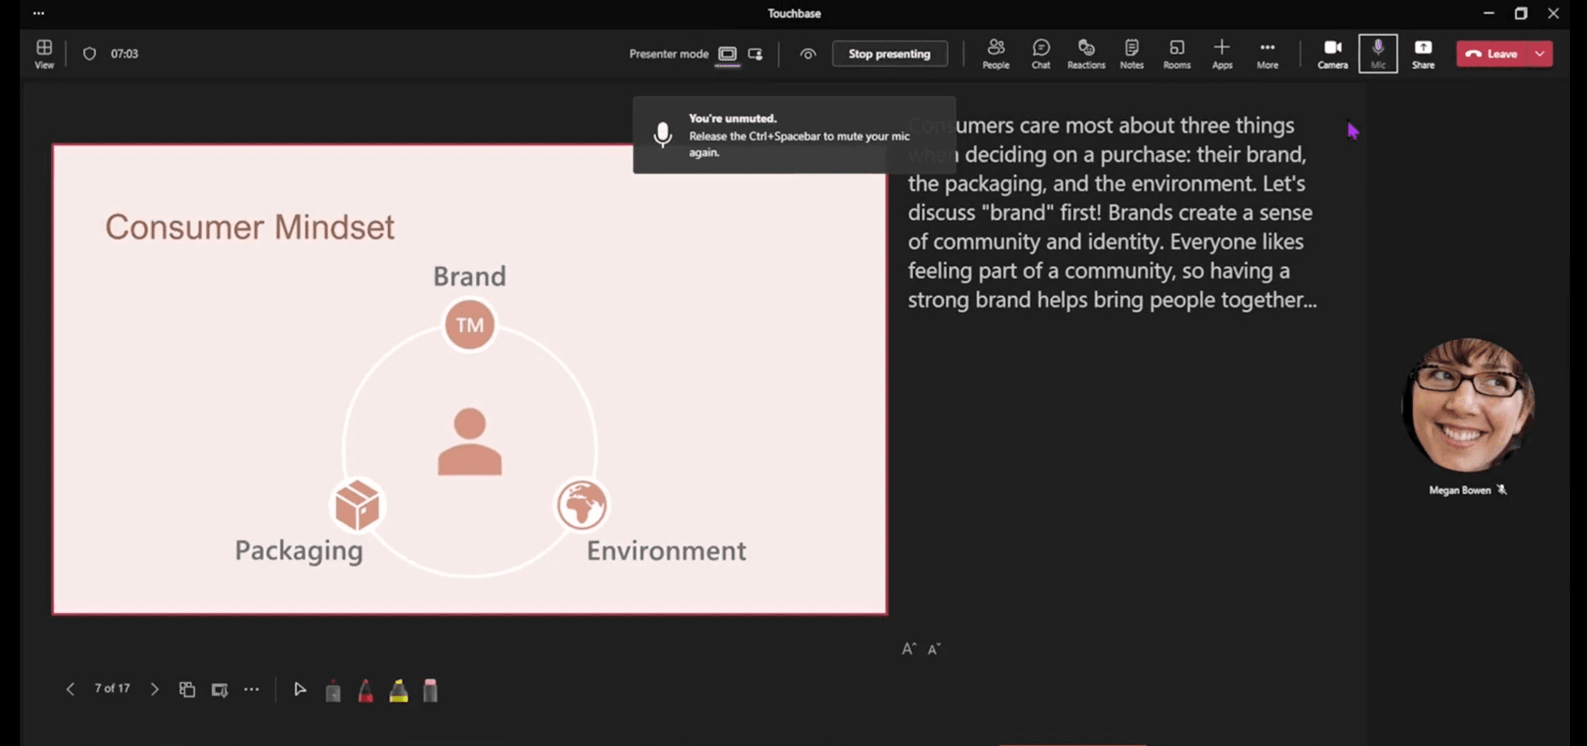Click Stop presenting button
Viewport: 1587px width, 746px height.
(889, 54)
